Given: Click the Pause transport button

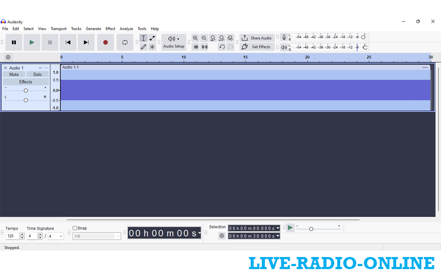Looking at the screenshot, I should (x=14, y=42).
